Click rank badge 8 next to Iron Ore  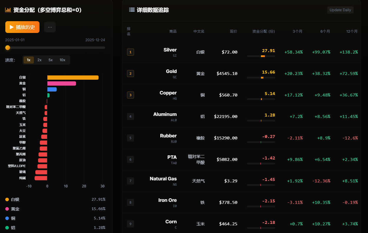point(130,202)
